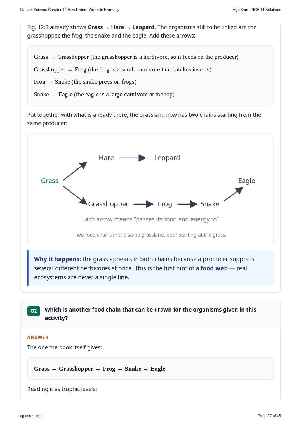Click the arrow pointing from Snake to Eagle
Screen dimensions: 301x426
click(x=234, y=194)
